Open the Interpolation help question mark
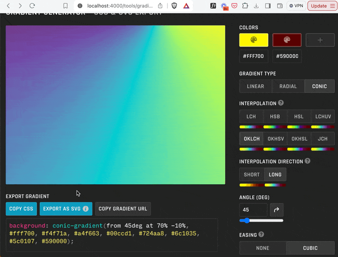 tap(281, 103)
